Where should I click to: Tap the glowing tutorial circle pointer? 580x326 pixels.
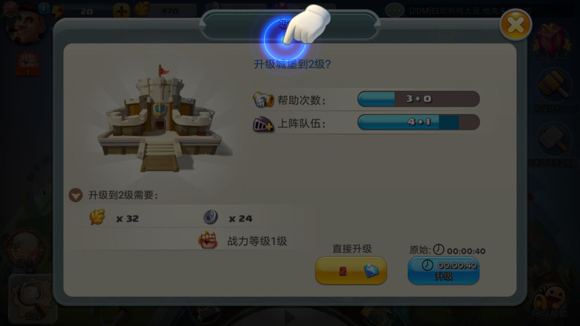coord(285,40)
